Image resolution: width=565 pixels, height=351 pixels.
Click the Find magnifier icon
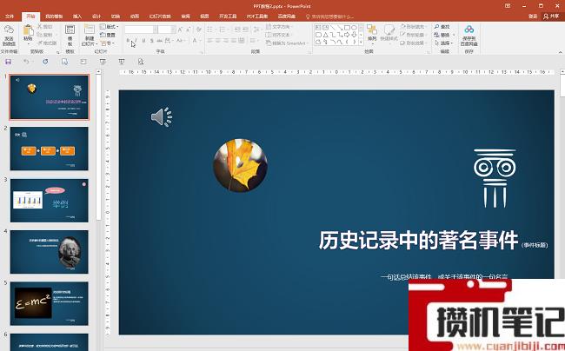(x=436, y=27)
